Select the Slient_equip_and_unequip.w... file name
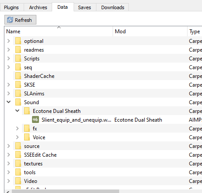 (76, 120)
